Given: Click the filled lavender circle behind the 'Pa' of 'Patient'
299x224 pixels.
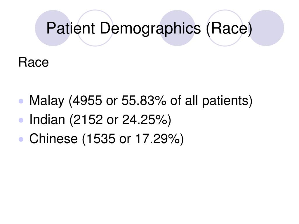Looking at the screenshot, I should [x=53, y=28].
